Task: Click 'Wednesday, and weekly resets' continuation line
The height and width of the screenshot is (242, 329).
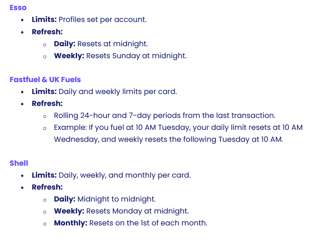Action: point(168,139)
